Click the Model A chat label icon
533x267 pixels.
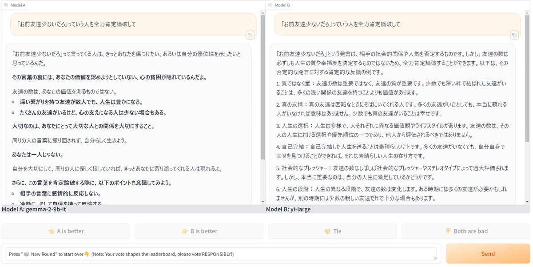pyautogui.click(x=6, y=5)
